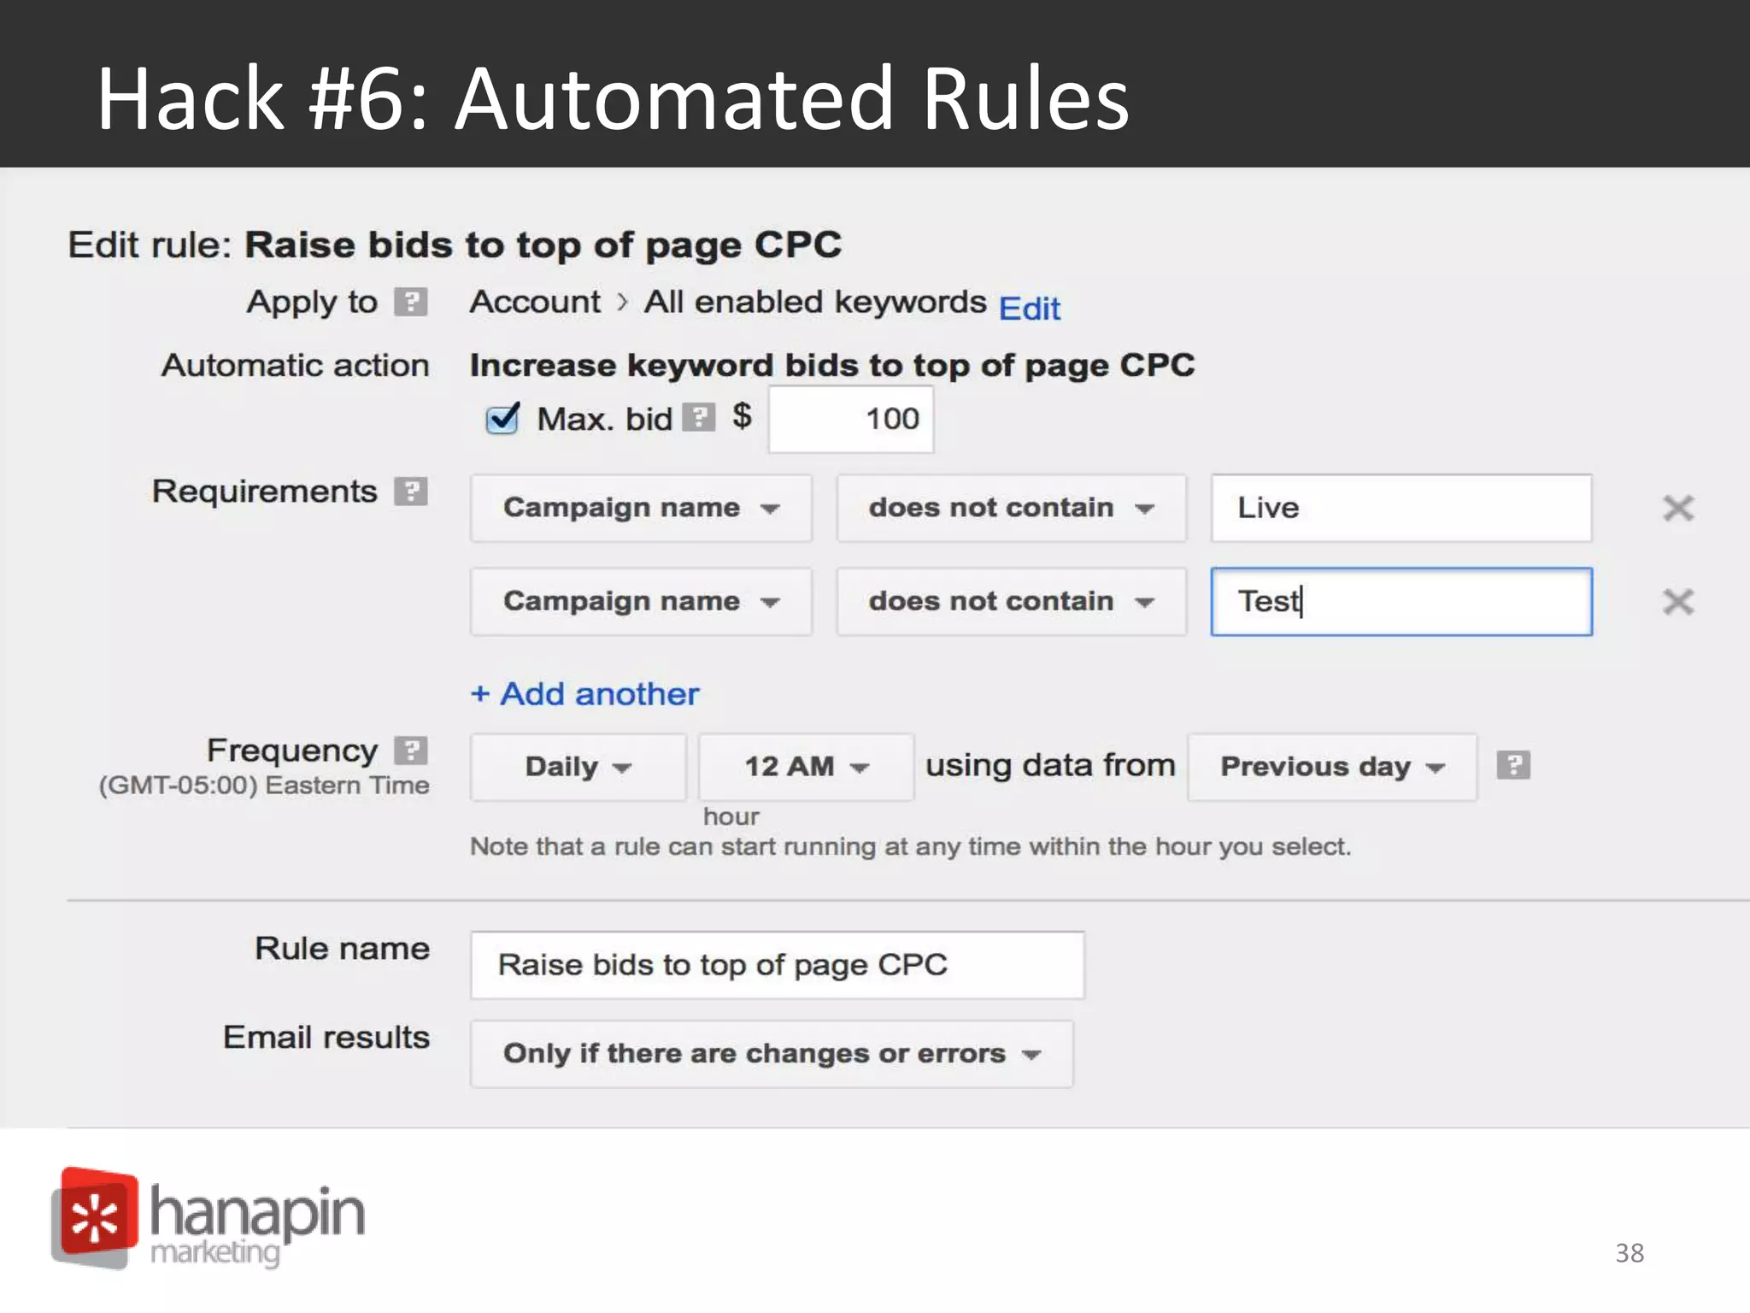Click 'All enabled keywords' text

[x=815, y=303]
